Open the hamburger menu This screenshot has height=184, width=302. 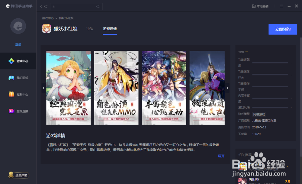pos(281,6)
